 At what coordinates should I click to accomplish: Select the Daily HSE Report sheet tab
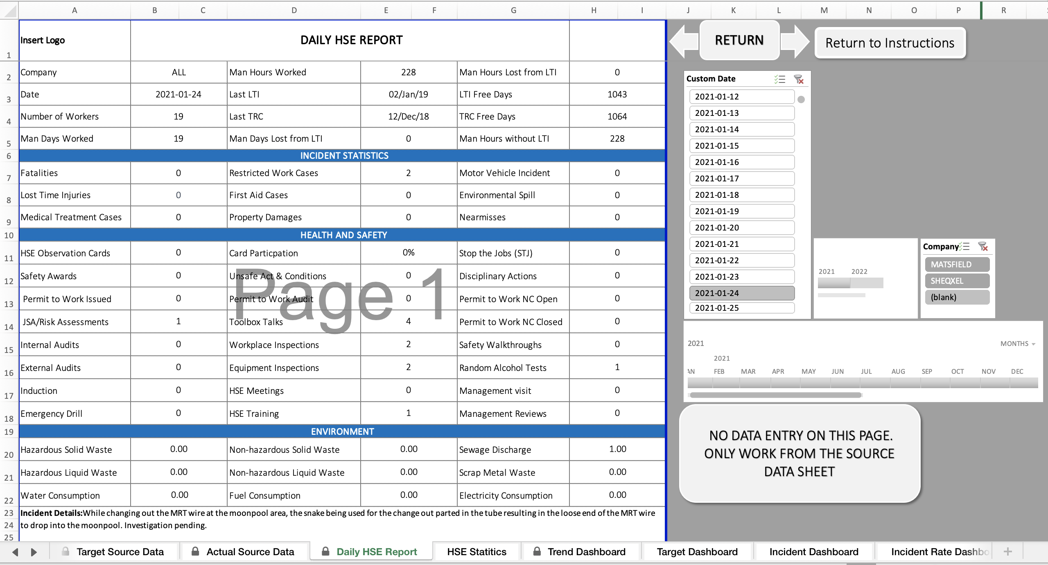[371, 552]
